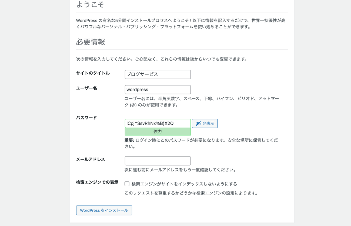Enable the search engine no-index checkbox
This screenshot has width=351, height=226.
127,184
